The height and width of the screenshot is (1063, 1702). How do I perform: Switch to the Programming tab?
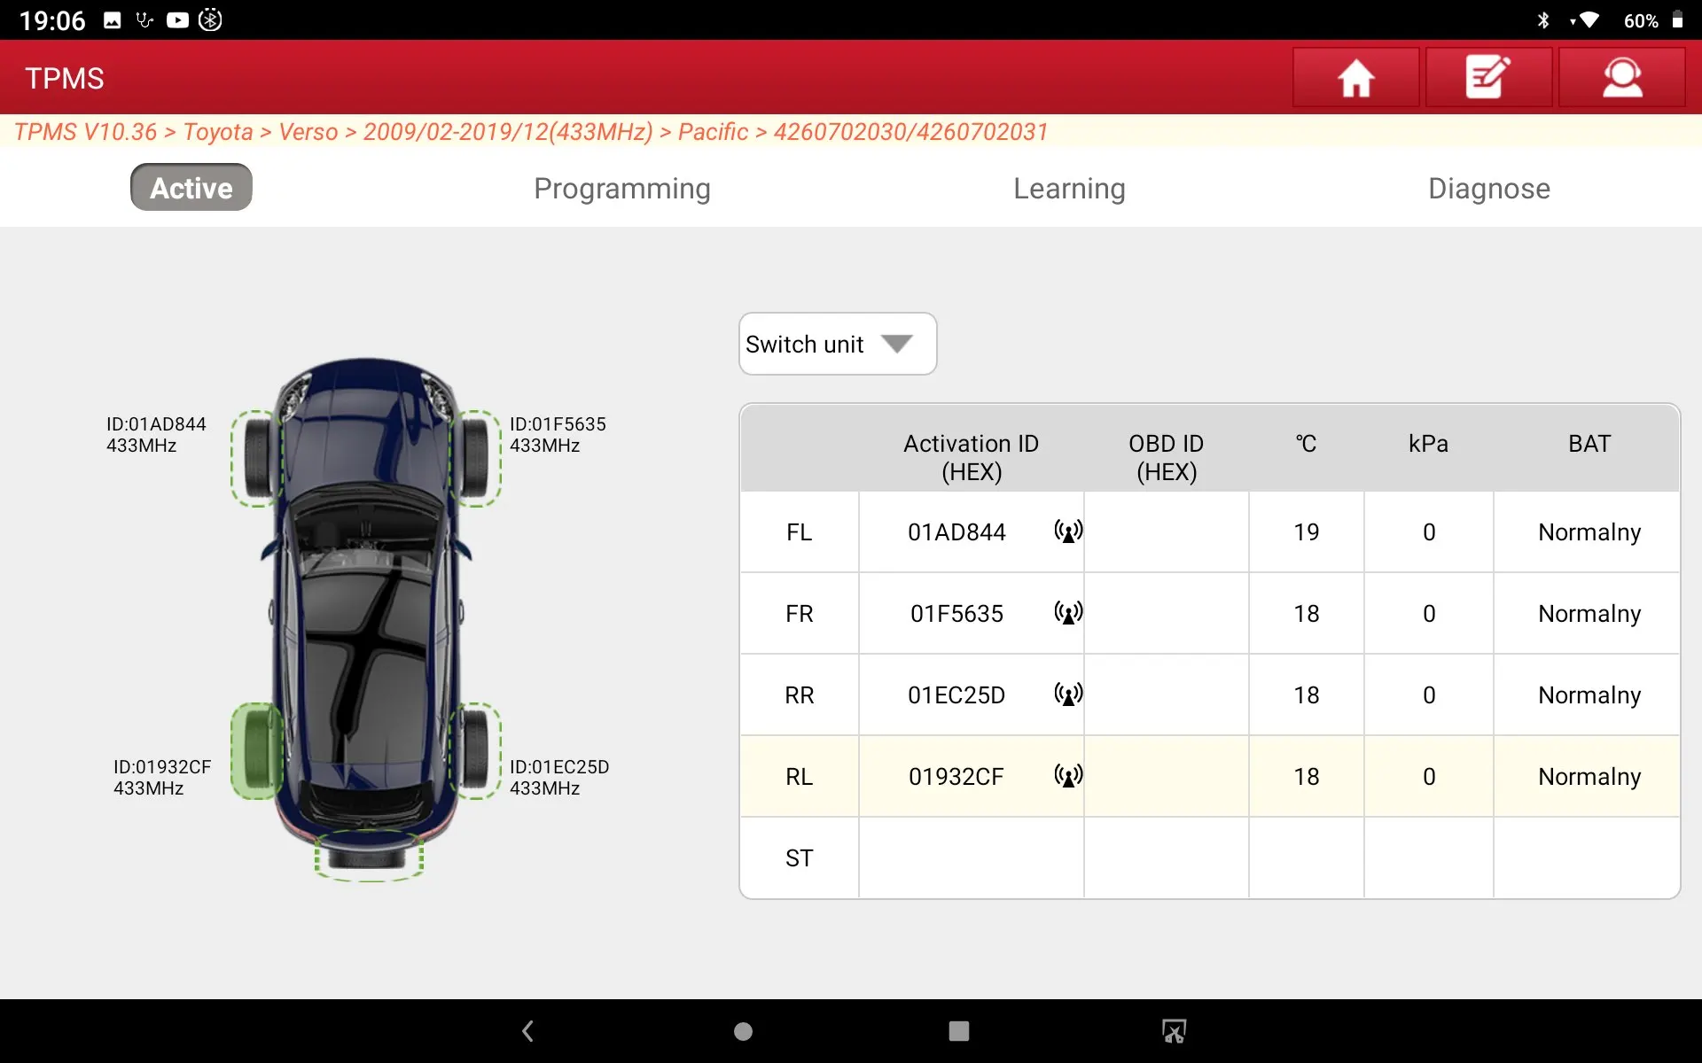621,188
